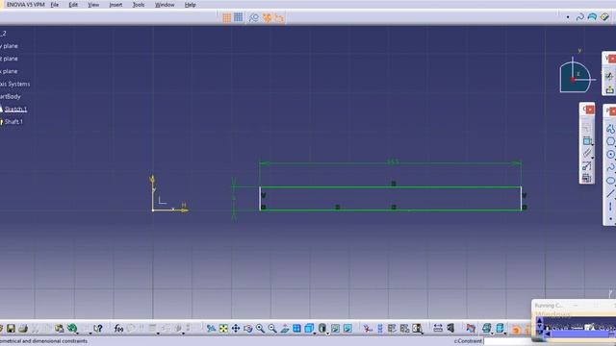Click the Zoom In magnifier
616x346 pixels.
[x=260, y=329]
